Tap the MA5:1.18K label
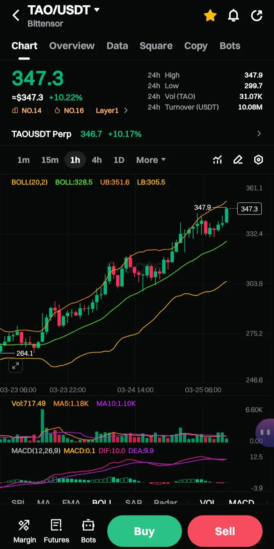 [71, 403]
